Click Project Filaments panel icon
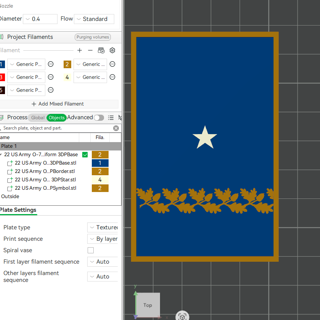320x320 pixels. click(x=2, y=37)
